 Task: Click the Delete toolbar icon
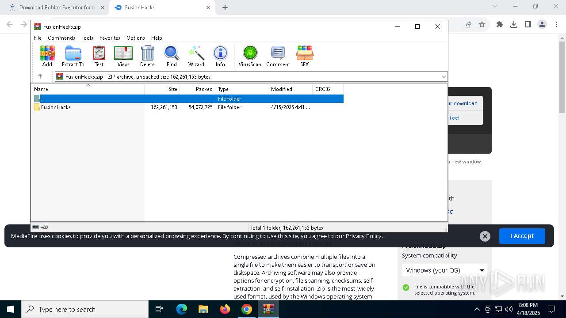(147, 56)
